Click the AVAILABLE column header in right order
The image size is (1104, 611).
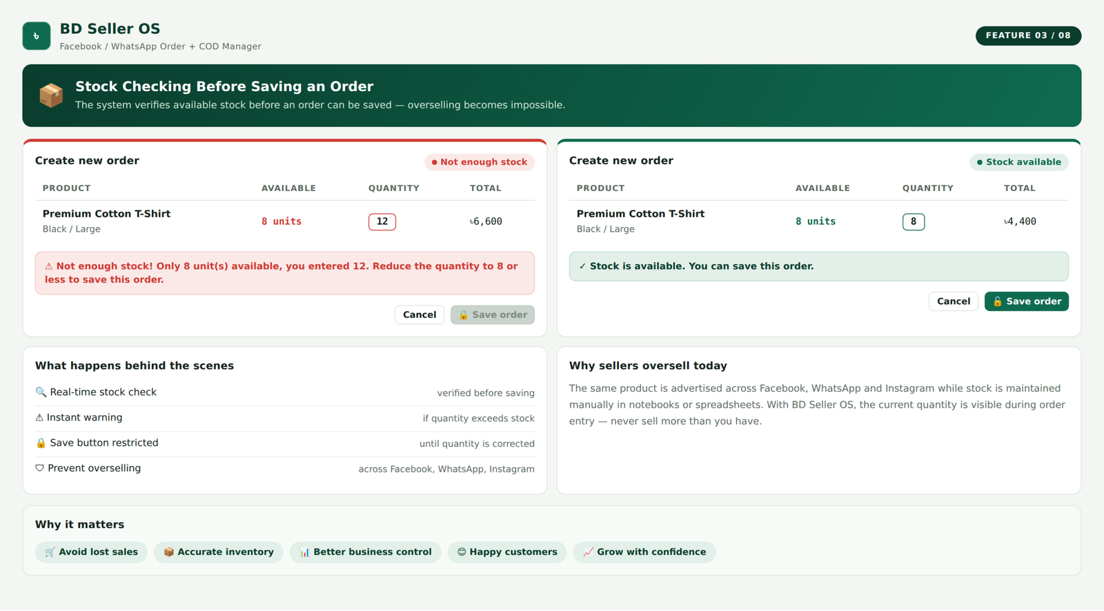coord(822,188)
